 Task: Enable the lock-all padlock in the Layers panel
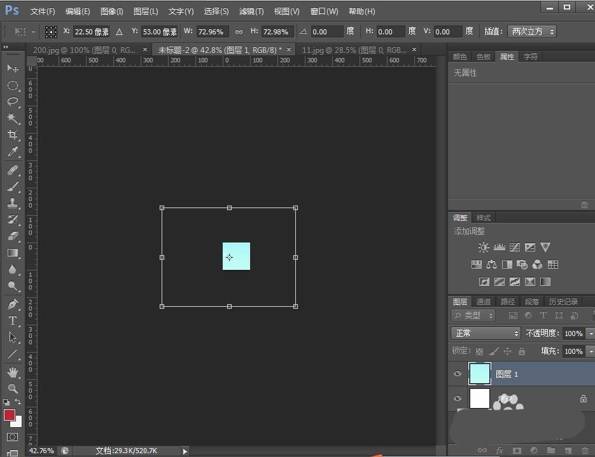tap(522, 351)
